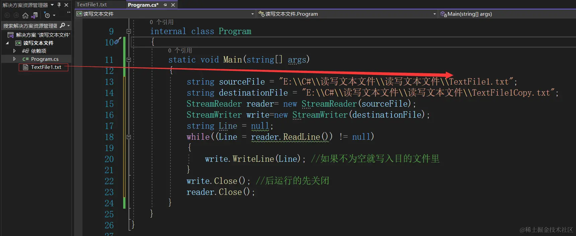Open project navigation dropdown 读写文本文件
This screenshot has width=576, height=236.
pyautogui.click(x=165, y=14)
